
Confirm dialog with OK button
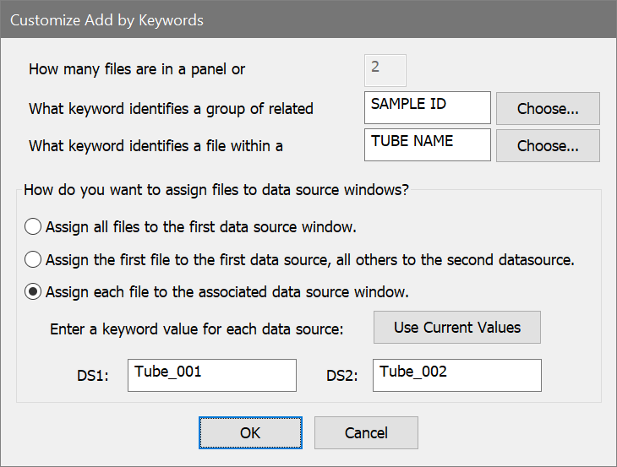tap(250, 433)
